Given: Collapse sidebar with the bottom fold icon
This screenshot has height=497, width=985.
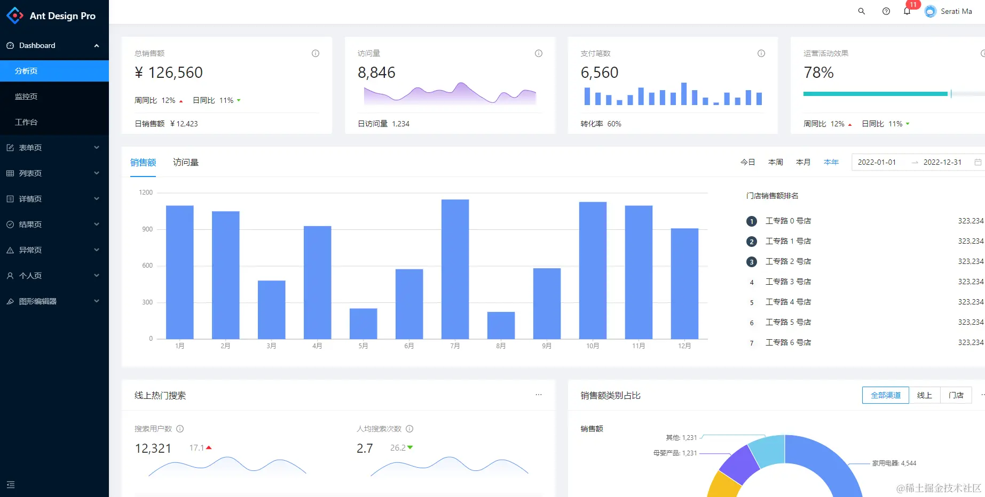Looking at the screenshot, I should coord(11,485).
